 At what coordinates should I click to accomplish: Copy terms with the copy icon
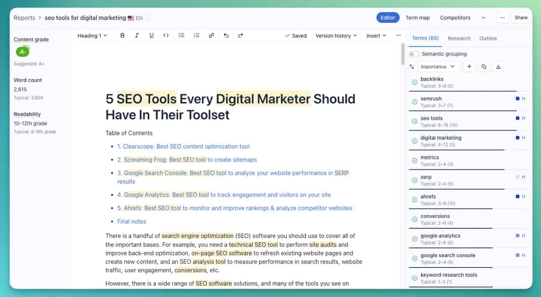pos(484,67)
